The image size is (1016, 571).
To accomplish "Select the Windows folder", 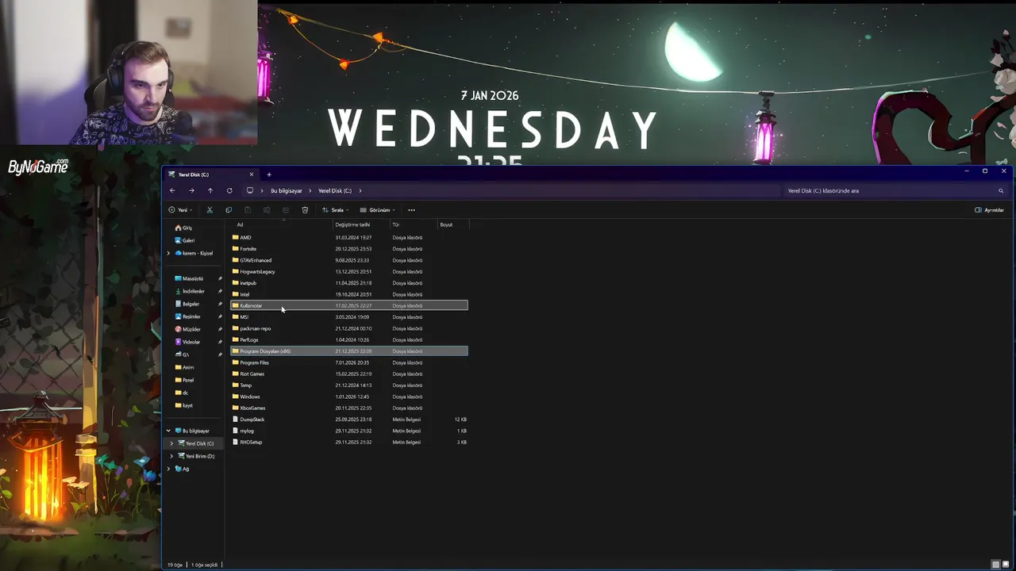I will pos(349,397).
